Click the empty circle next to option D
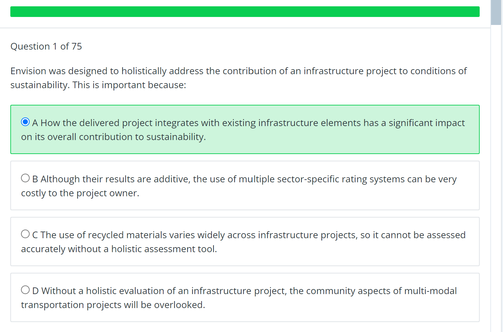Screen dimensions: 503x332 point(25,290)
